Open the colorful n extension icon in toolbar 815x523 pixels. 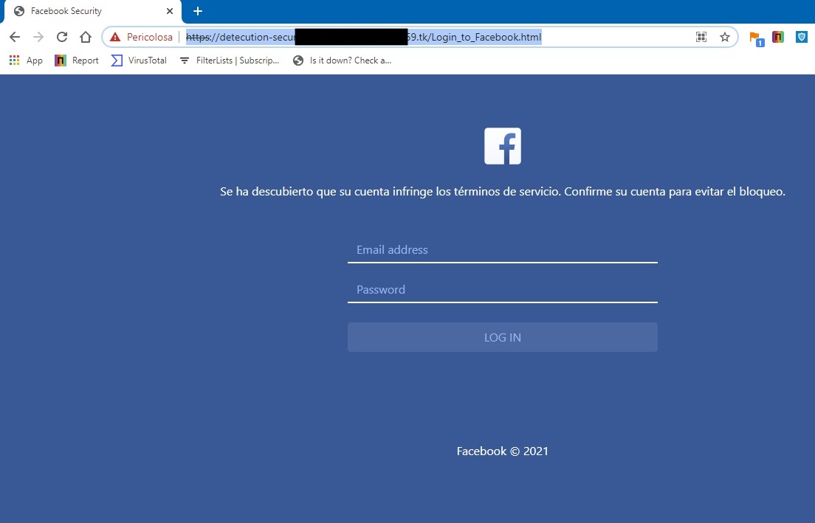pos(778,37)
